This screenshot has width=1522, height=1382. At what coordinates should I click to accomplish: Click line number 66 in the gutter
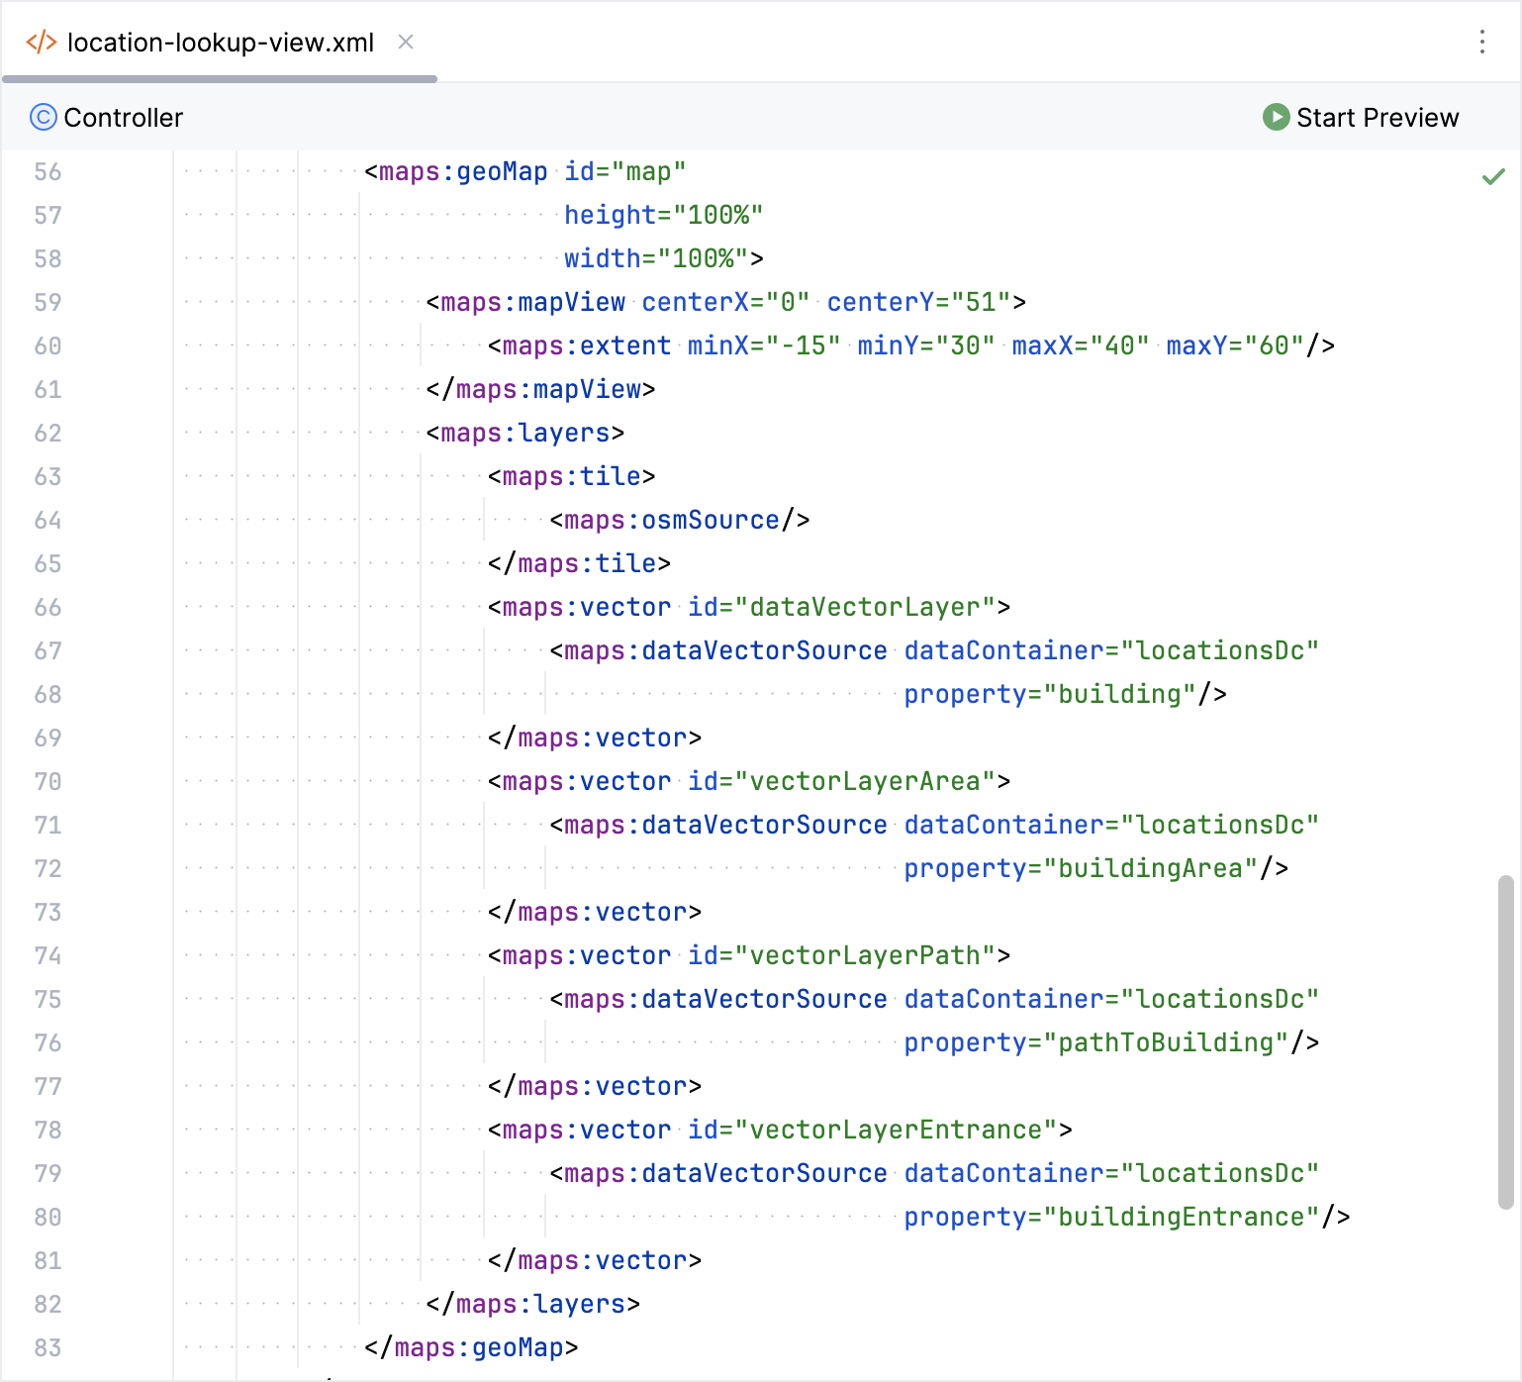click(48, 608)
